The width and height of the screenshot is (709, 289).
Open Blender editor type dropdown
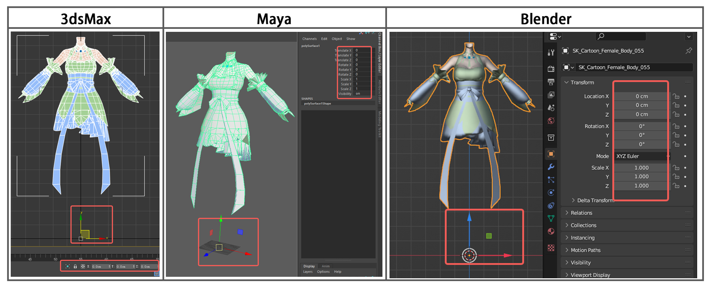pos(555,36)
